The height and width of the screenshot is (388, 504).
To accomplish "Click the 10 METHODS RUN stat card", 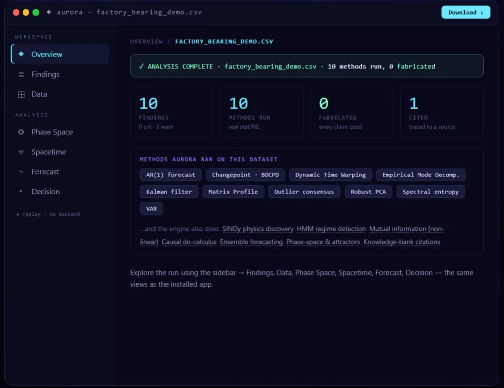I will [x=262, y=113].
